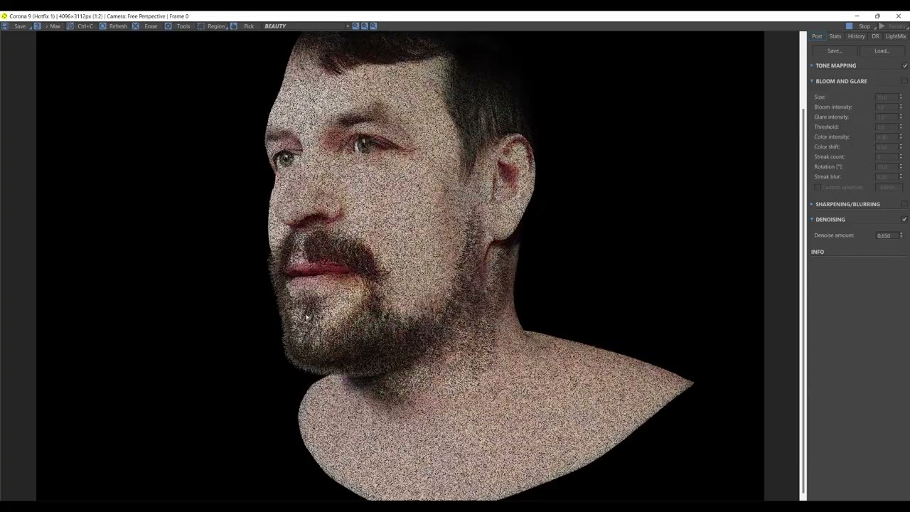Screen dimensions: 910x512
Task: Click the Refresh toolbar label
Action: coord(118,26)
